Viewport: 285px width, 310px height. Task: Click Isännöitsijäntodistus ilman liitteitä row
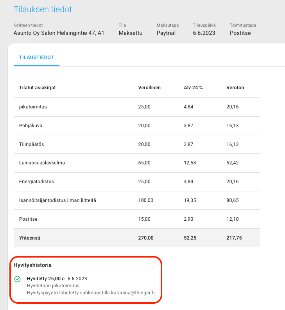tap(137, 200)
